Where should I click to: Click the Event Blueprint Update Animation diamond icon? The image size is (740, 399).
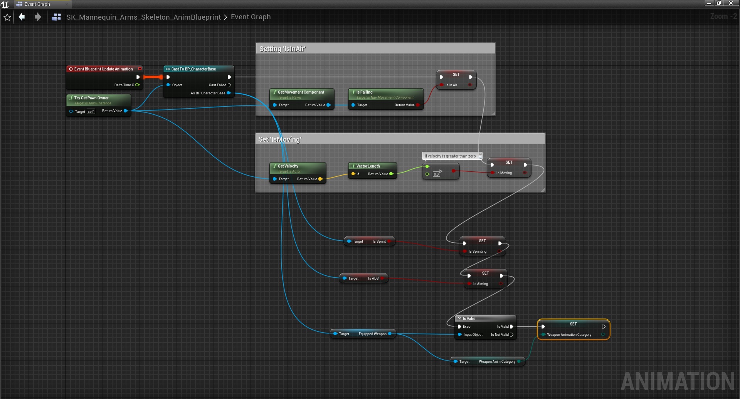coord(71,69)
